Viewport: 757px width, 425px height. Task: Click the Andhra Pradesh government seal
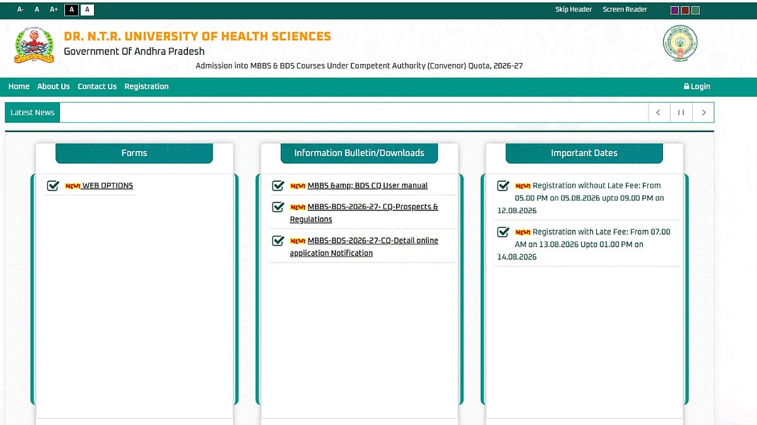pos(680,43)
